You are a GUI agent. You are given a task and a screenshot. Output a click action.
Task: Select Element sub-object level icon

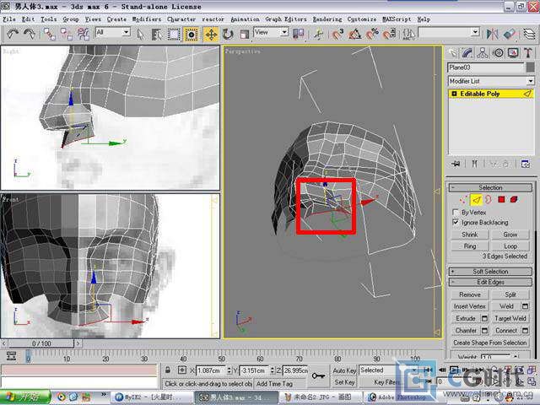[514, 199]
